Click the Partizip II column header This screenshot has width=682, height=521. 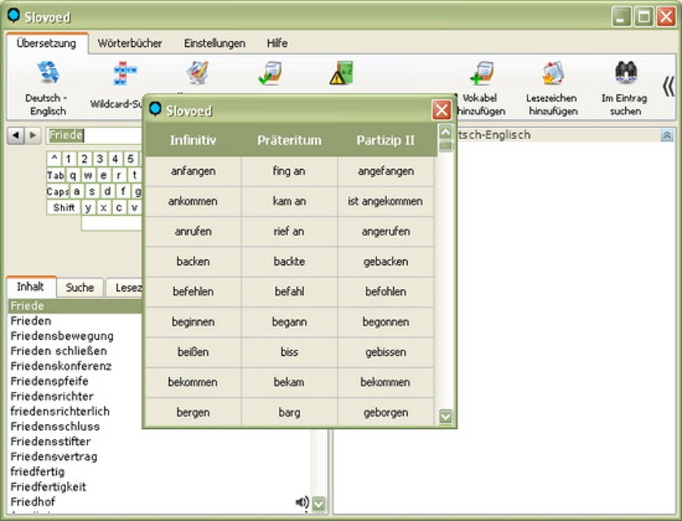click(385, 140)
